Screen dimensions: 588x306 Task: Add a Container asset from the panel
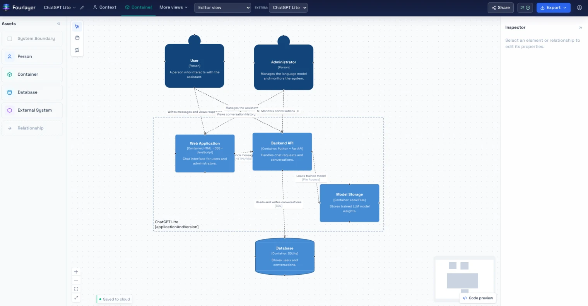32,74
